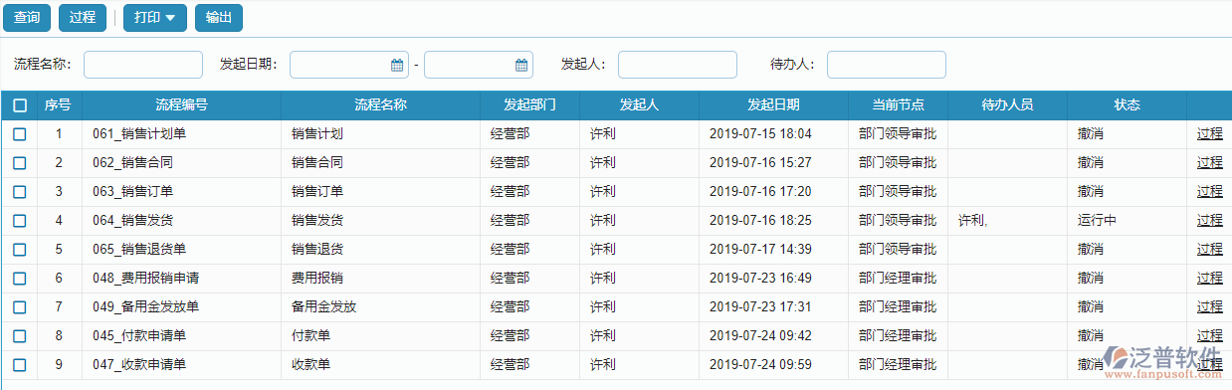
Task: Open calendar for end date field
Action: [521, 65]
